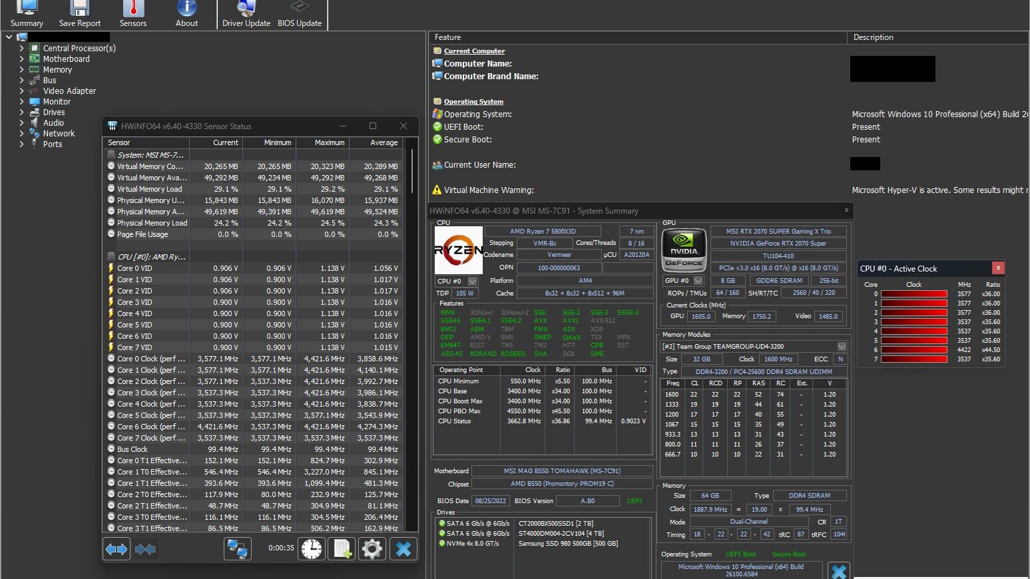Screen dimensions: 1030x579
Task: Close the CPU #0 Active Clock panel
Action: click(997, 268)
